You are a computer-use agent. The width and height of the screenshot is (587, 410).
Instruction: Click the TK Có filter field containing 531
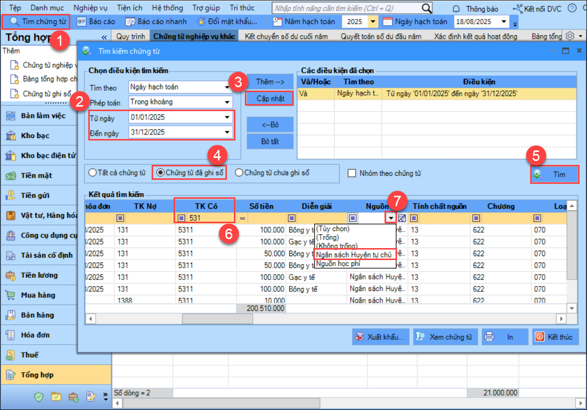210,218
